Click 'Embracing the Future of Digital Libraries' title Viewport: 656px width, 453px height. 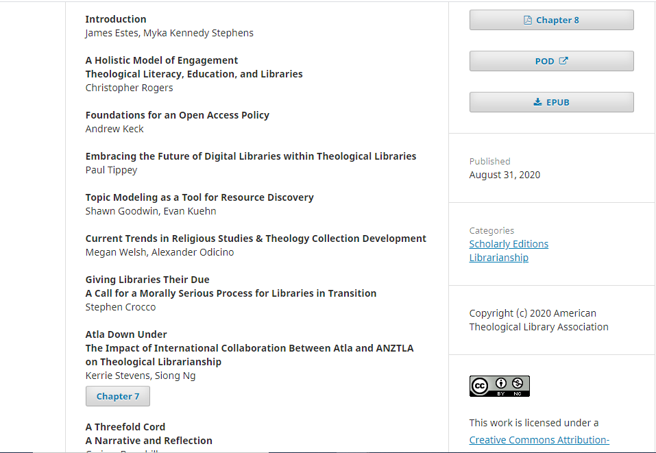(x=251, y=156)
